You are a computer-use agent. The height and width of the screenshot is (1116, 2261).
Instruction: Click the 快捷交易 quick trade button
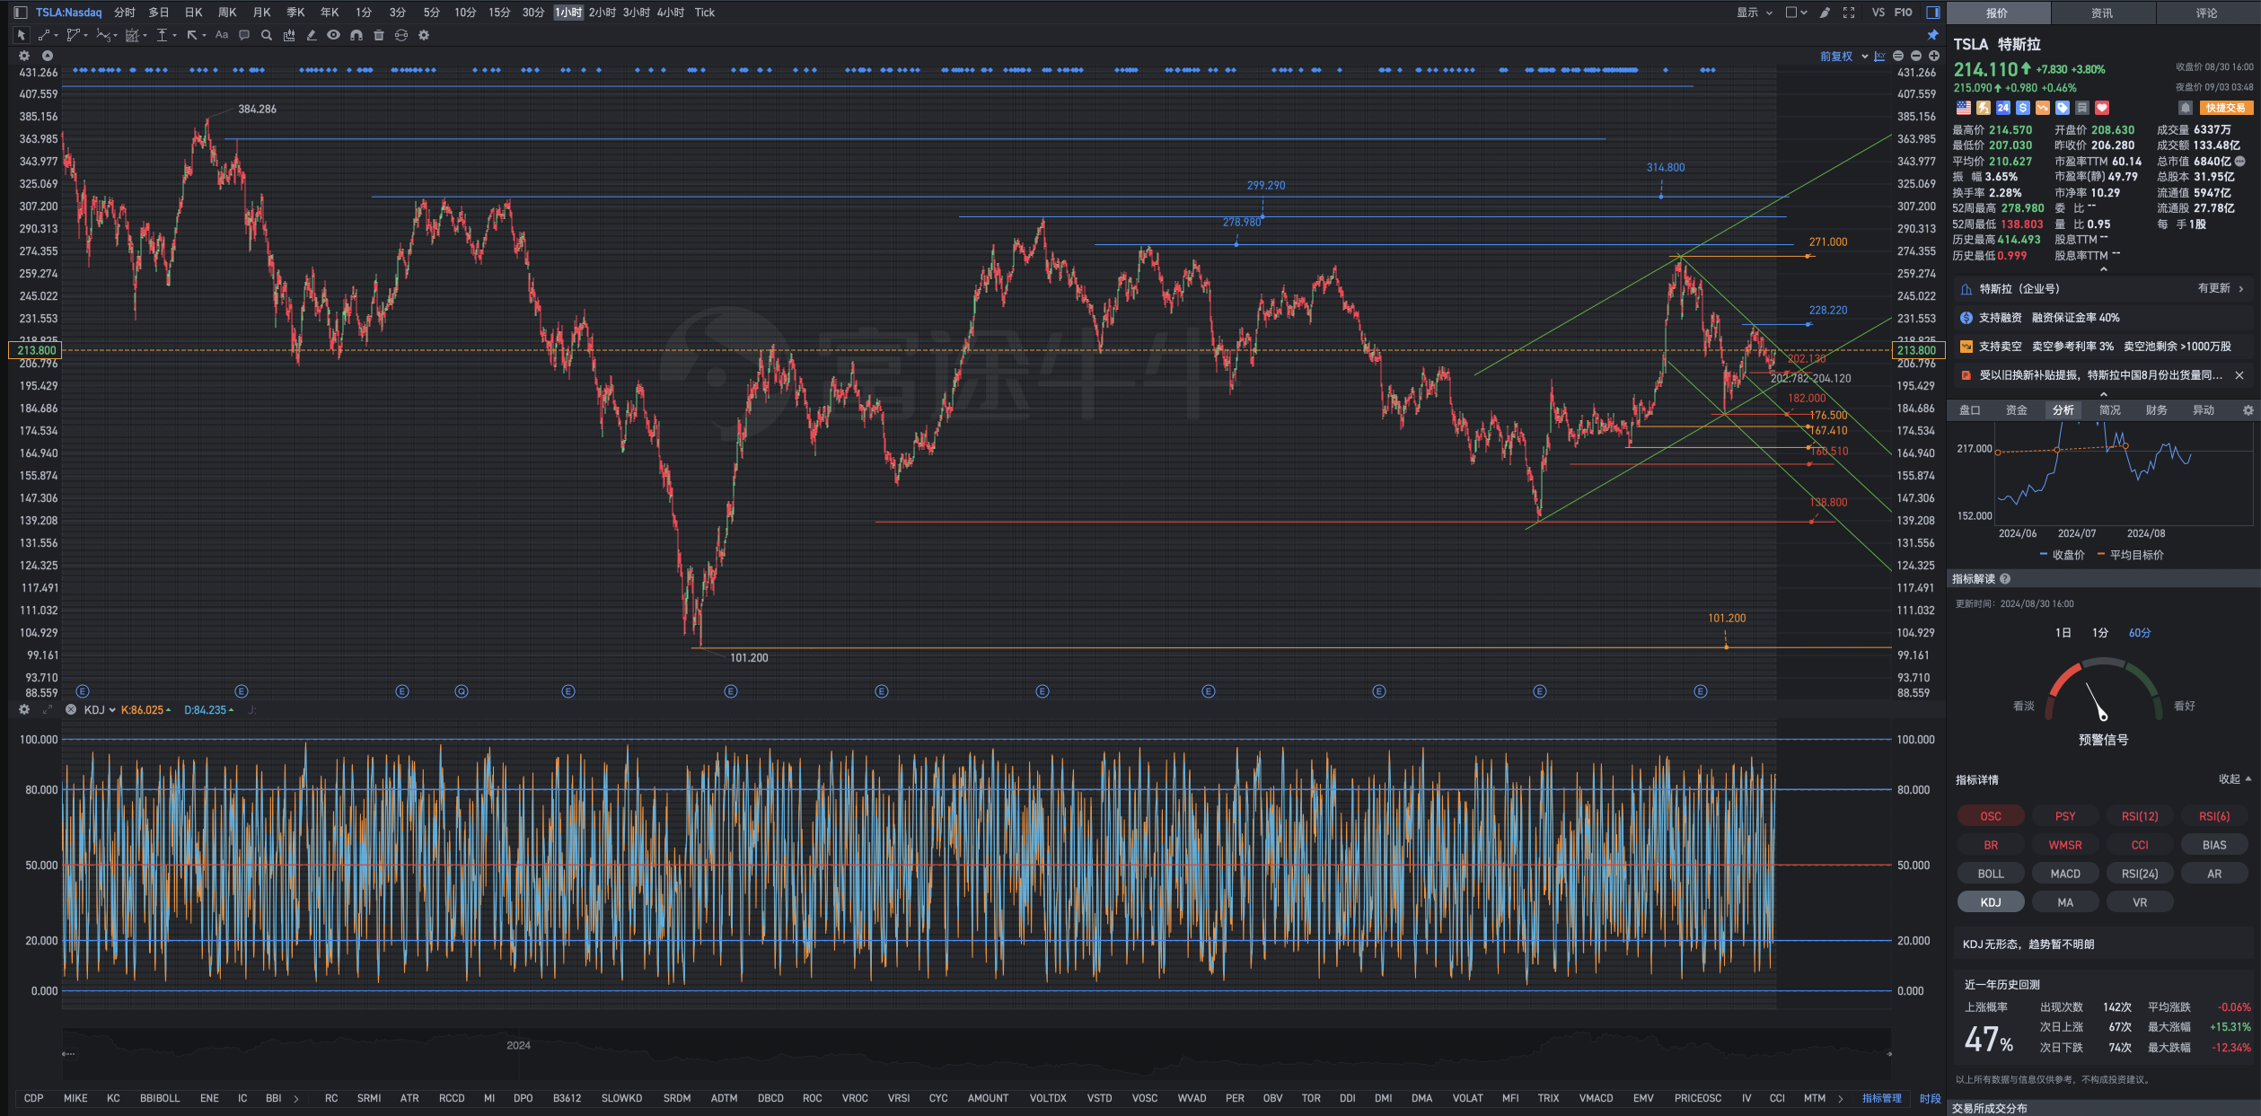click(2226, 108)
